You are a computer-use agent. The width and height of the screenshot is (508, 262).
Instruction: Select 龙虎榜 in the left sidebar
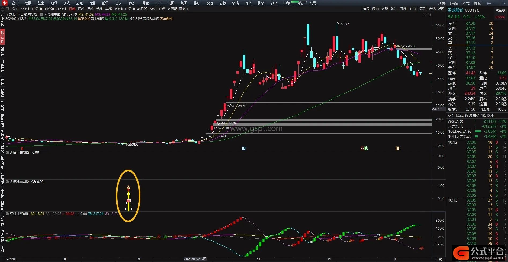[x=2, y=193]
